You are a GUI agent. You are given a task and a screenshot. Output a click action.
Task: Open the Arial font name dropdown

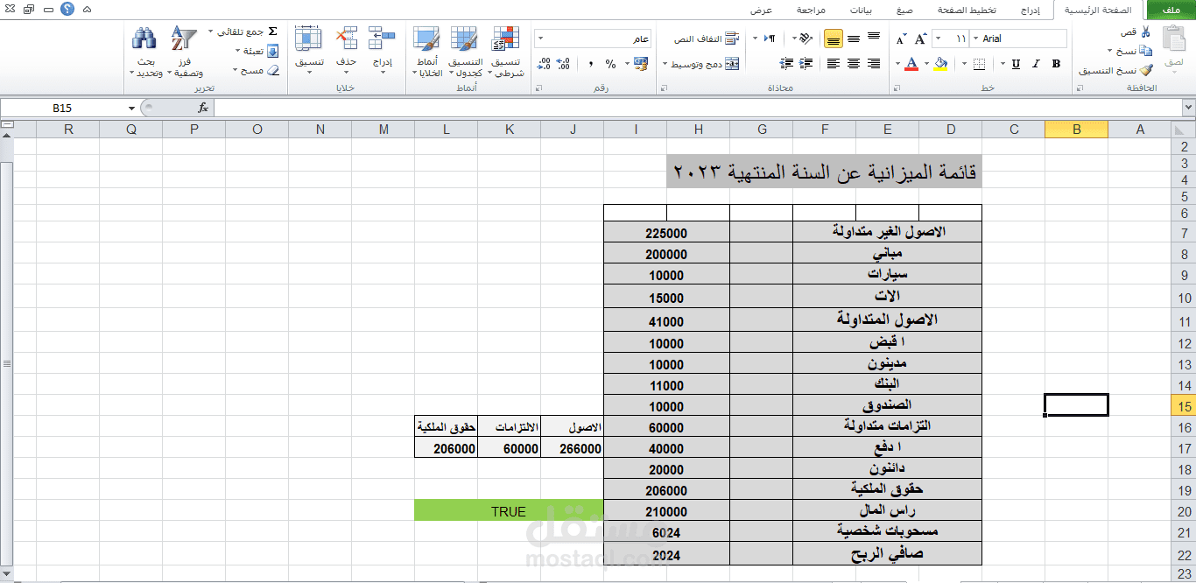[974, 39]
